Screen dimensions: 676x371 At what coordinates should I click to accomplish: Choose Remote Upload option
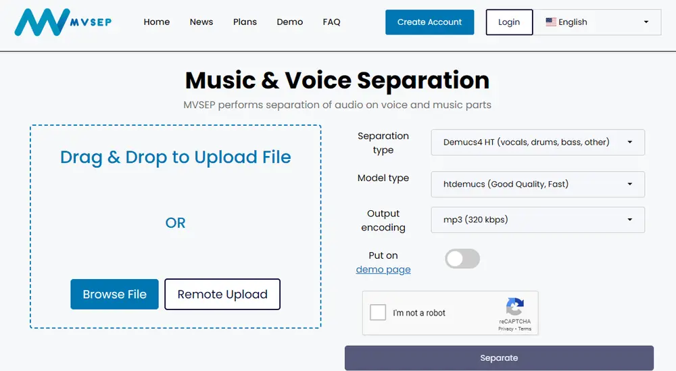(222, 295)
